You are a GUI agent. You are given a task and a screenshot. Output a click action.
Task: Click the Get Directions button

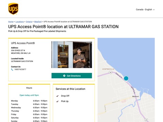click(72, 76)
